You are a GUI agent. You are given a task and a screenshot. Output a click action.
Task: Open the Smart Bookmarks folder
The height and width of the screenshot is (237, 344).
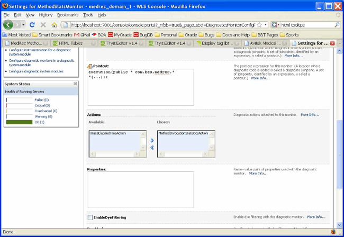point(52,34)
